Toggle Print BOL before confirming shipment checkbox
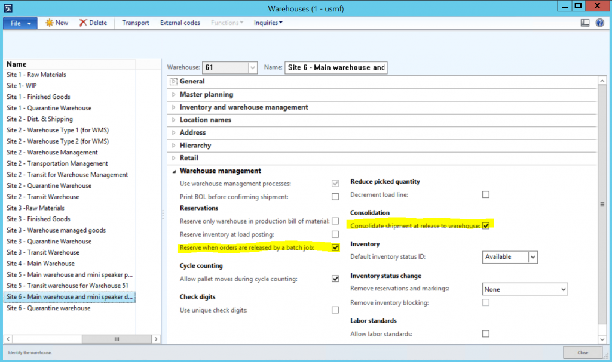 [335, 197]
